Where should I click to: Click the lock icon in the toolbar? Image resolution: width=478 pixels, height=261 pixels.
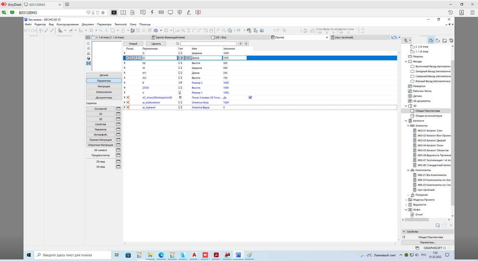click(x=123, y=31)
